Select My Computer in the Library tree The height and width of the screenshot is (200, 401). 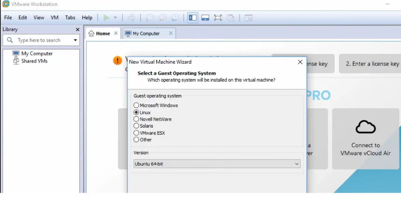click(37, 53)
